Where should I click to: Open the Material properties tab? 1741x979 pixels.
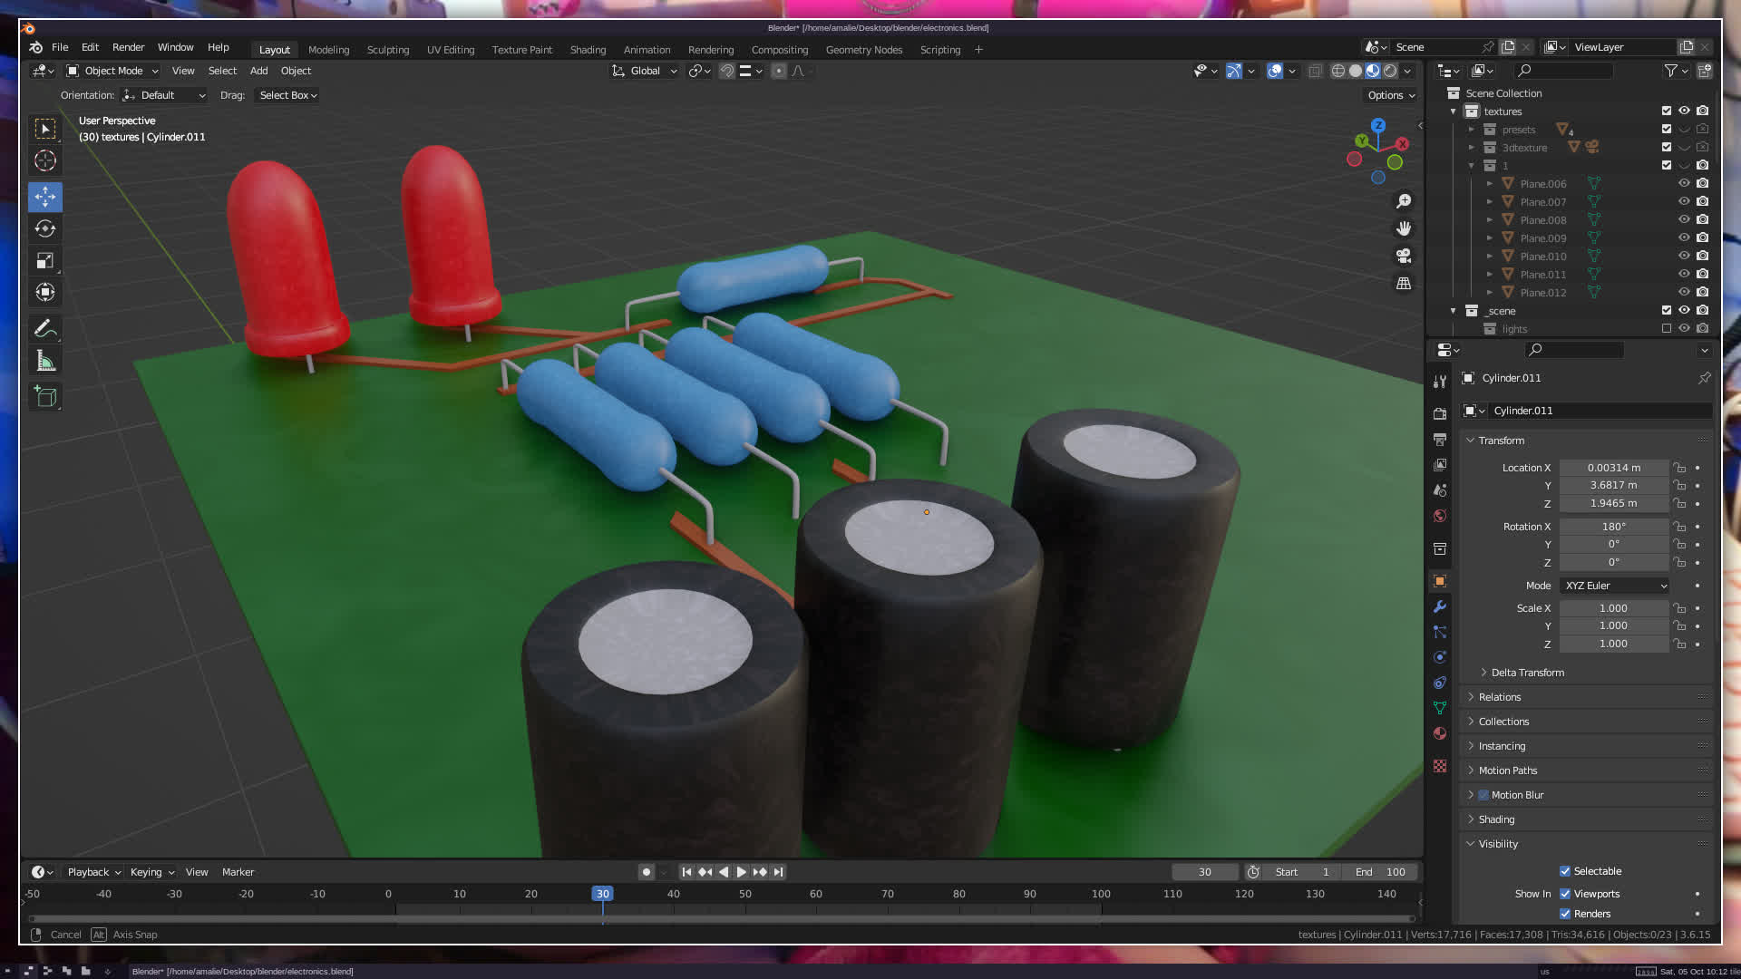tap(1440, 733)
